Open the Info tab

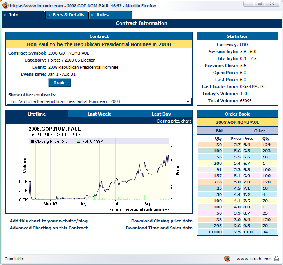(23, 15)
